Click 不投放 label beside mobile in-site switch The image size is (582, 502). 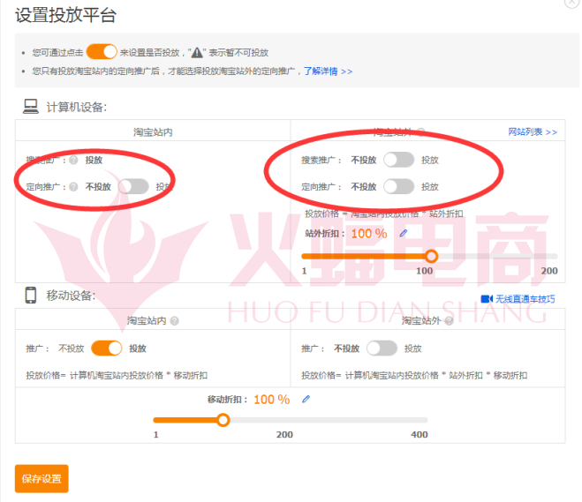(x=72, y=348)
